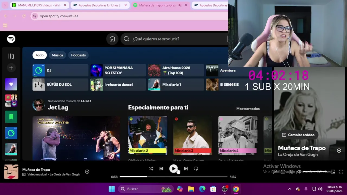Screen dimensions: 347x195
Task: Open the 'Mix diario 1' shortcut card
Action: tap(176, 84)
